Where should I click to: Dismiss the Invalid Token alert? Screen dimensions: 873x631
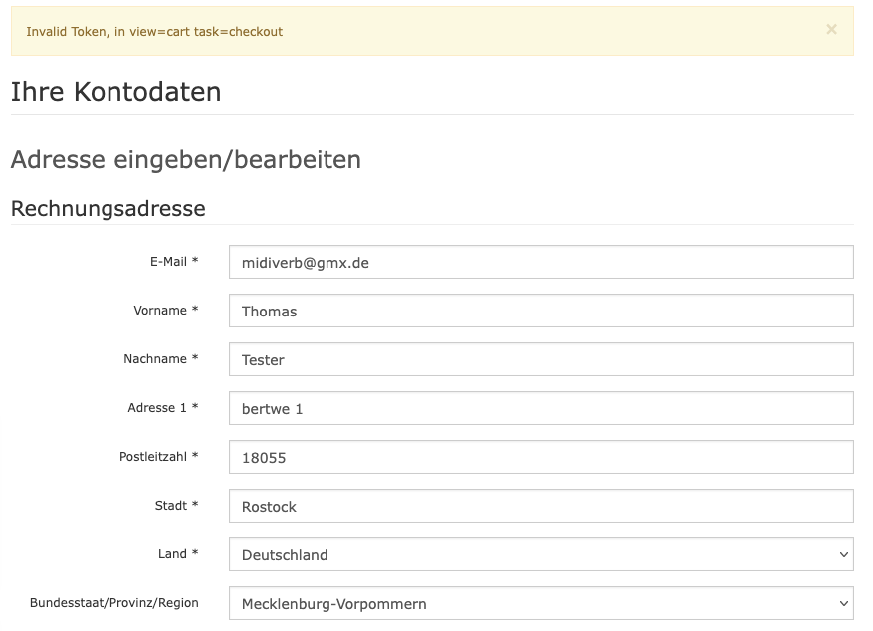point(831,30)
